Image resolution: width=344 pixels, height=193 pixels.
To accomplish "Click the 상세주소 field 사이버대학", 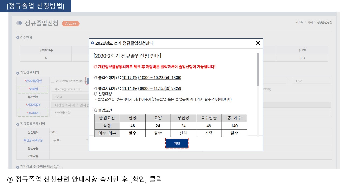I will [x=70, y=113].
